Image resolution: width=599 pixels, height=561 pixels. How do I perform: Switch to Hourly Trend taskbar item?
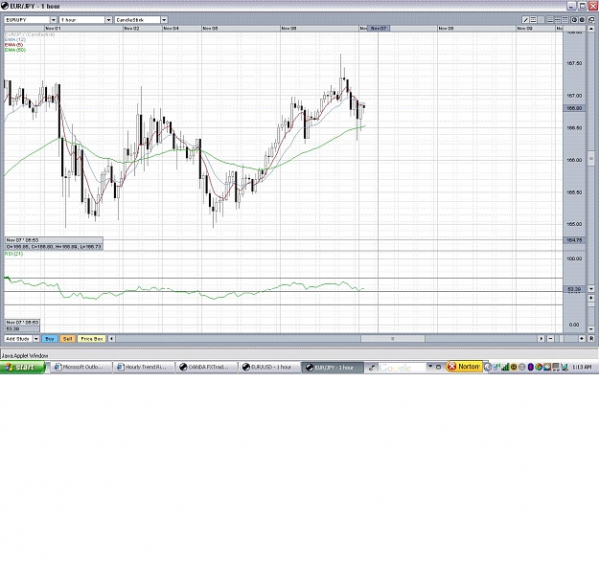[x=145, y=367]
